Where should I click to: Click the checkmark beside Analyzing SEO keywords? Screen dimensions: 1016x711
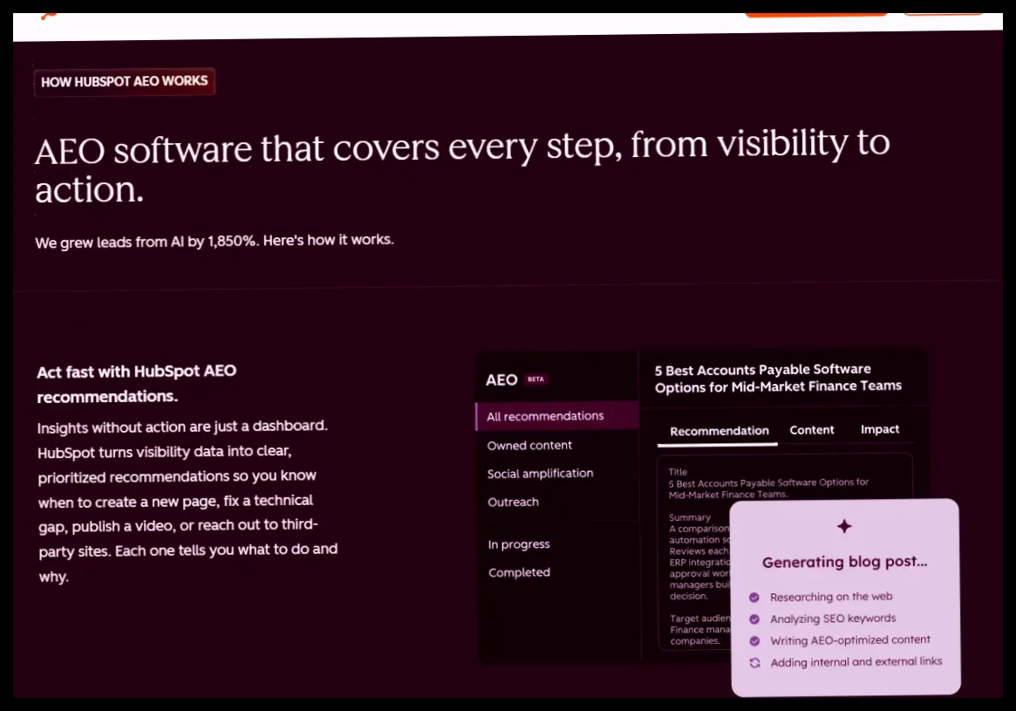click(754, 619)
